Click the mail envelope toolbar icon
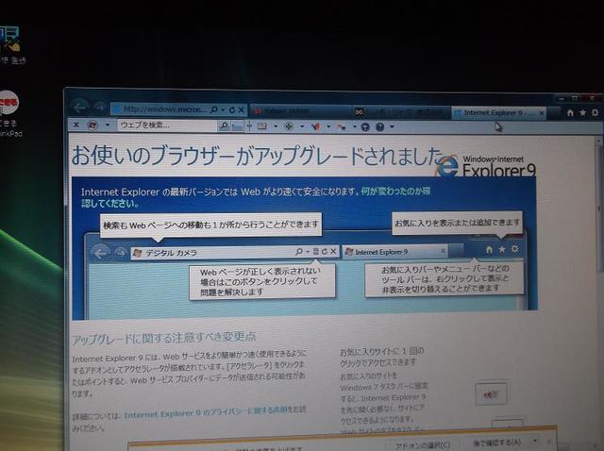Screen dimensions: 604x451 (x=262, y=125)
